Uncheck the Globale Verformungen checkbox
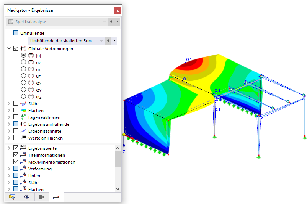The image size is (307, 204). [x=16, y=48]
